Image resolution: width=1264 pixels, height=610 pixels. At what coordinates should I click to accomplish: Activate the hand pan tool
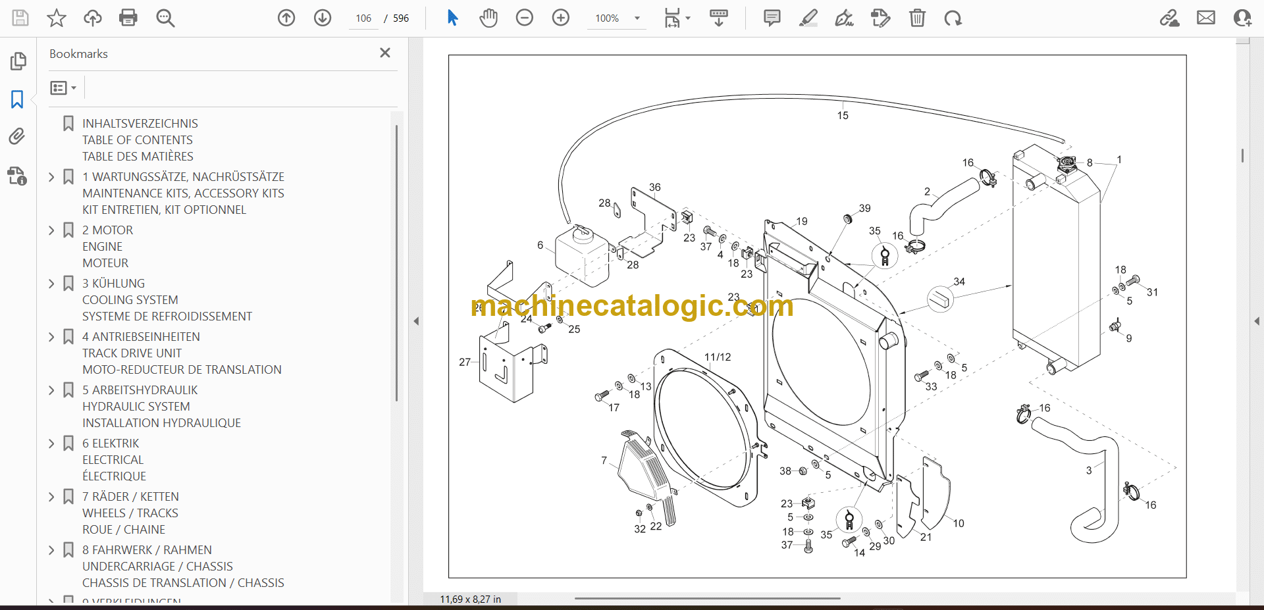point(488,18)
